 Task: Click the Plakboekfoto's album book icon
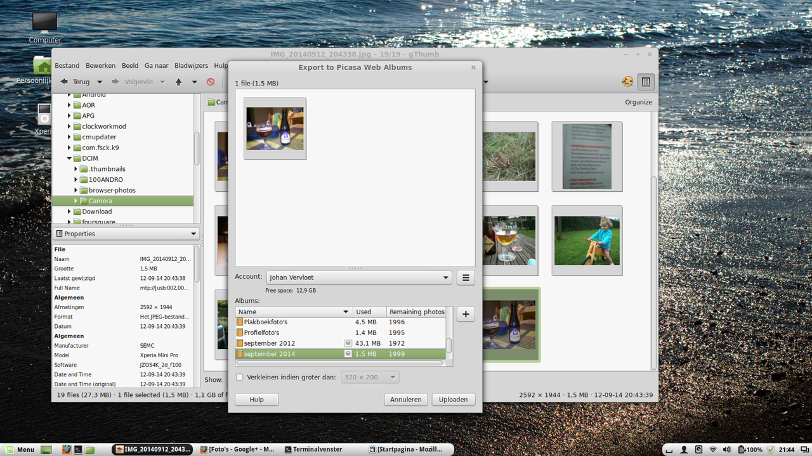[240, 322]
